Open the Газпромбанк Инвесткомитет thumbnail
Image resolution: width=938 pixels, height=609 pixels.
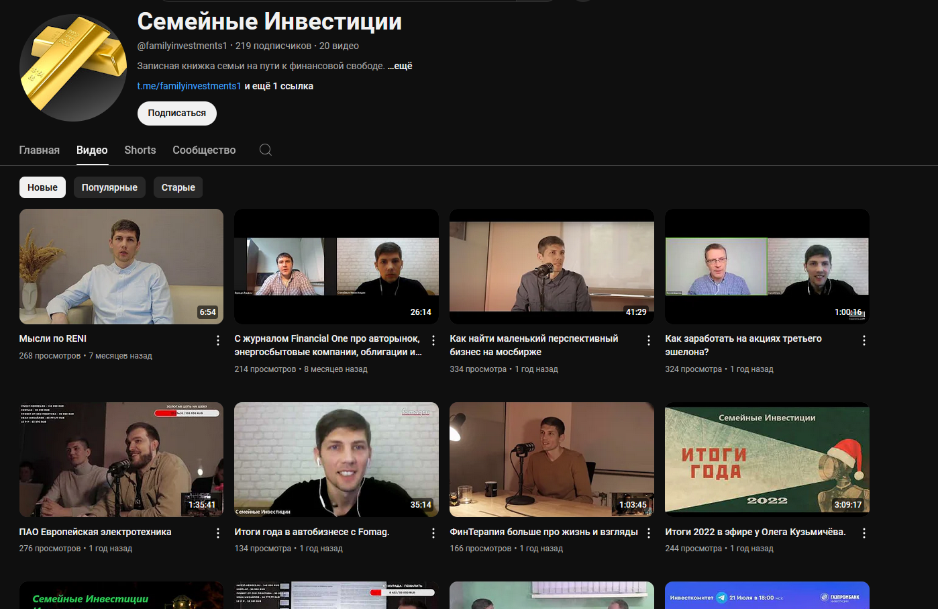tap(767, 595)
